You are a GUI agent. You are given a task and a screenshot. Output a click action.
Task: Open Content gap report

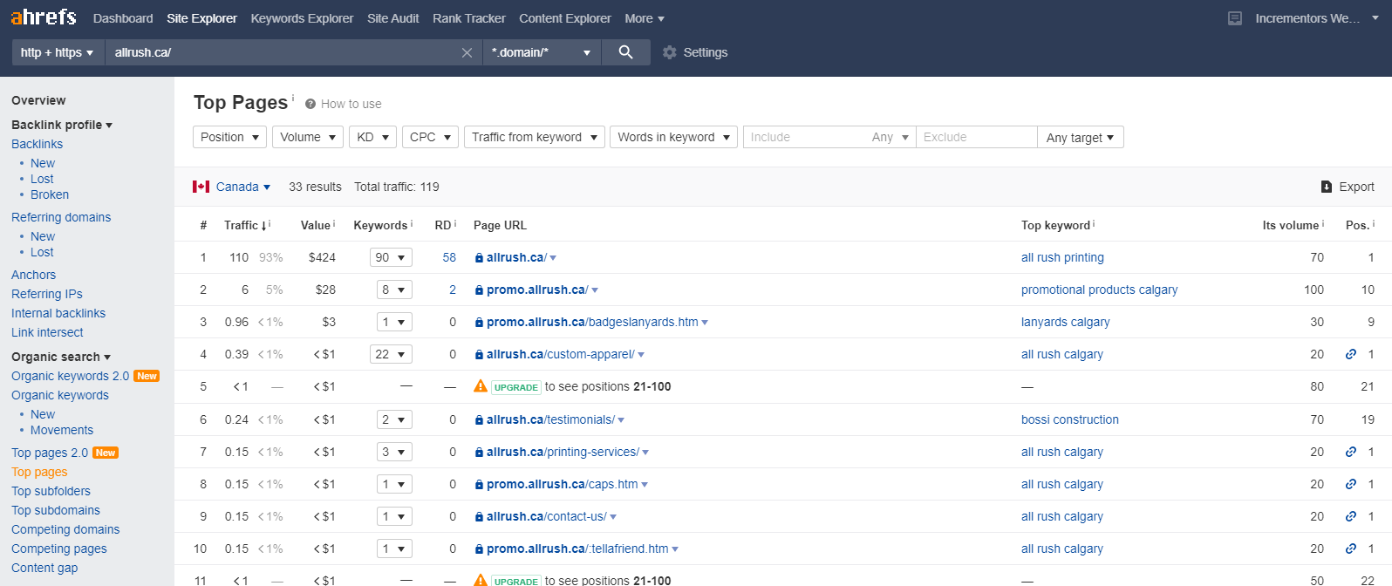pyautogui.click(x=44, y=568)
